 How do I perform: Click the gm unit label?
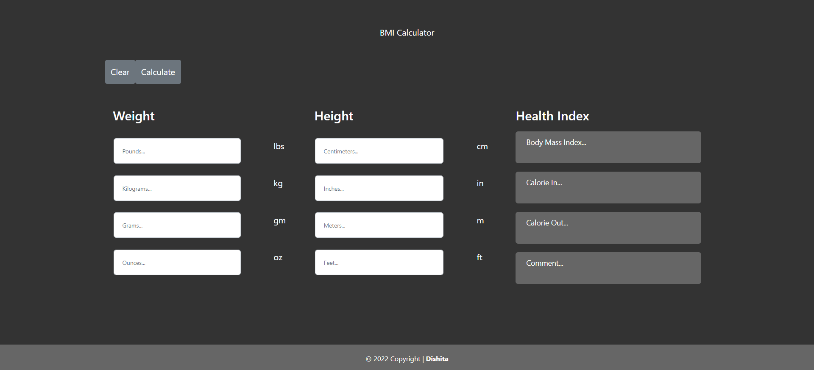tap(279, 220)
